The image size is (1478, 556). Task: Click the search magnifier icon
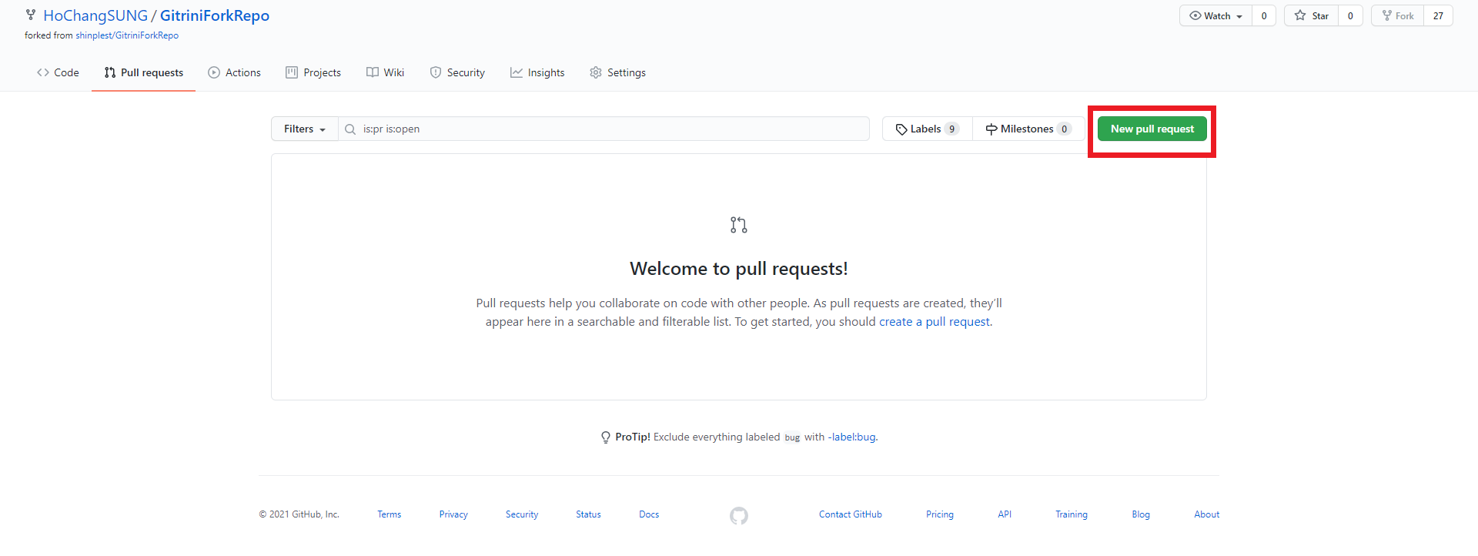pos(350,129)
